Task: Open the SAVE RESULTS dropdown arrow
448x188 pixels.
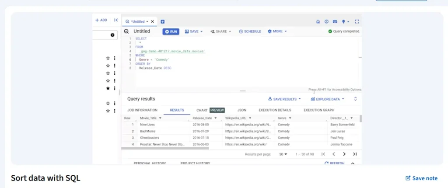Action: (300, 99)
